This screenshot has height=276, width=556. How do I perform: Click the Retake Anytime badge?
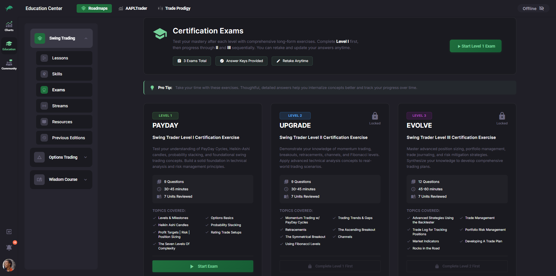click(x=292, y=61)
